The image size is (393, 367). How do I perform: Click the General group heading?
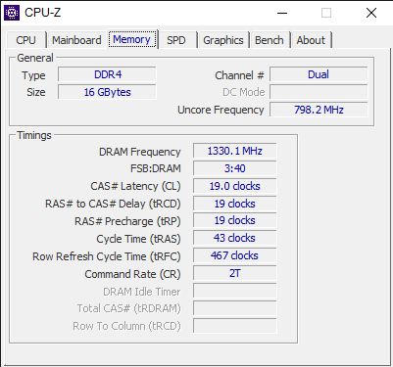[35, 58]
